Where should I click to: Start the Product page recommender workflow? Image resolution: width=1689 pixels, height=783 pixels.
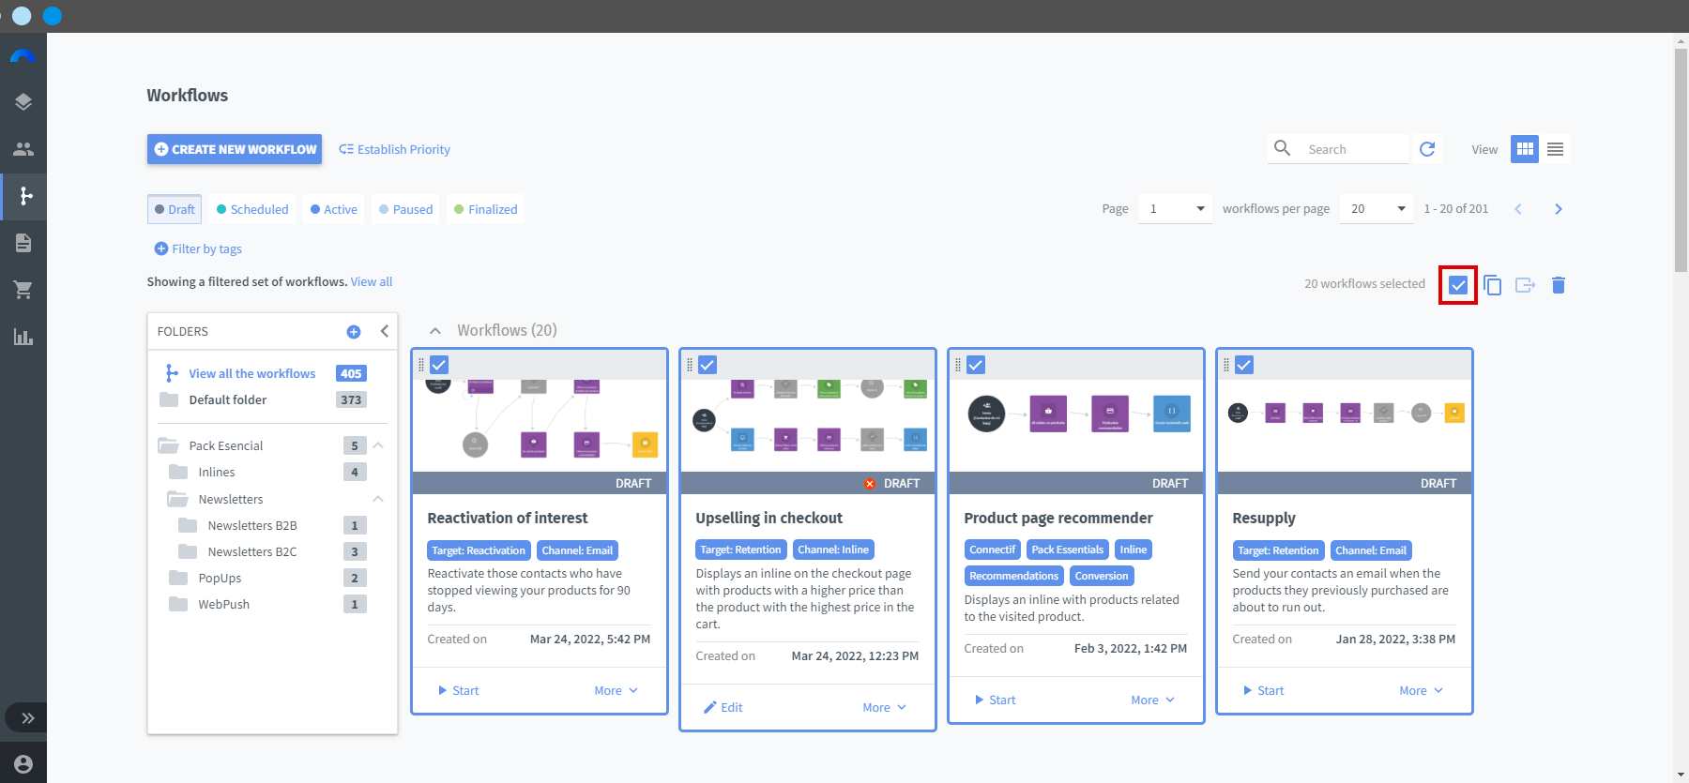(x=995, y=700)
